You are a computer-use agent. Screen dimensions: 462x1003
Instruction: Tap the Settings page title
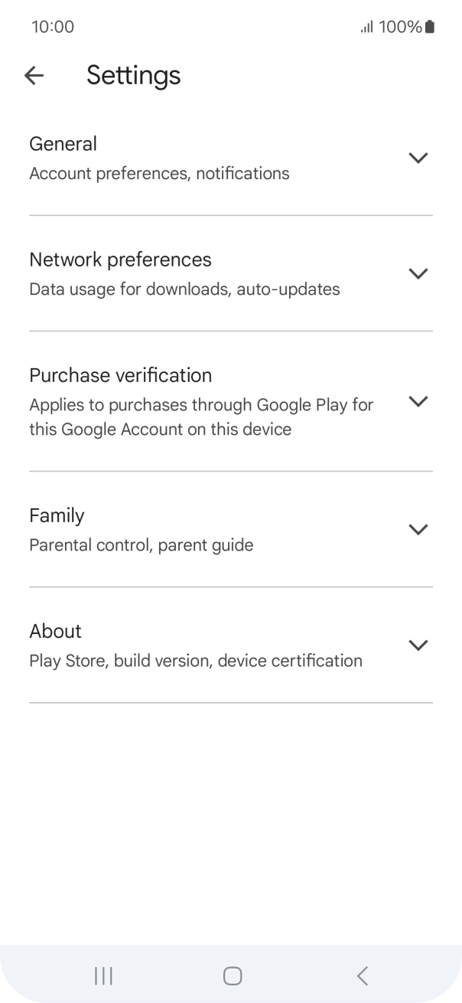pyautogui.click(x=134, y=75)
